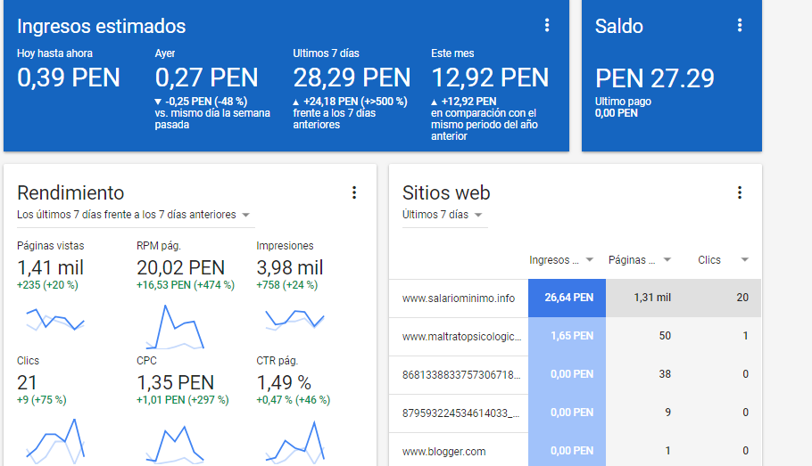The width and height of the screenshot is (812, 466).
Task: Click the 1,35 PEN CPC value
Action: [175, 383]
